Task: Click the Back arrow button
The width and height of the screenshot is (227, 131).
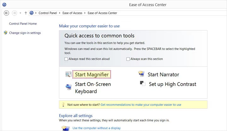Action: point(6,13)
